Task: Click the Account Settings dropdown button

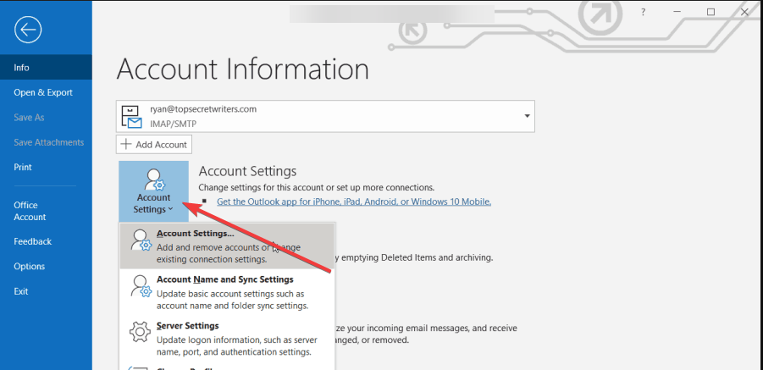Action: [153, 191]
